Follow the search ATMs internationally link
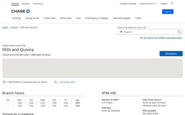 [x=163, y=38]
